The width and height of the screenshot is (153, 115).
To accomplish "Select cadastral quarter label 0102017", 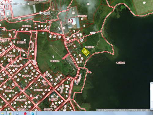I will (x=90, y=47).
